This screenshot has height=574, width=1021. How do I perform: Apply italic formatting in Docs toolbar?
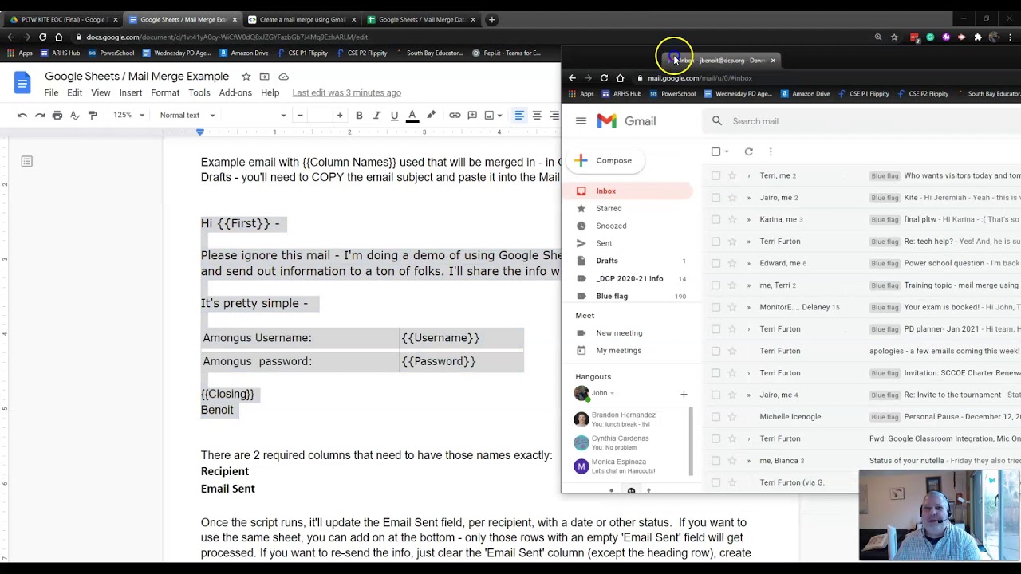pos(376,115)
